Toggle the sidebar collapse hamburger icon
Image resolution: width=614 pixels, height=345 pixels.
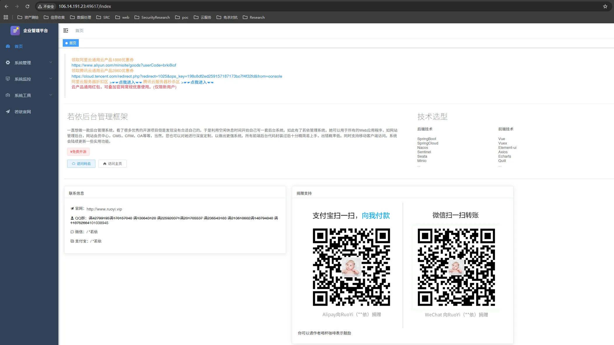[x=66, y=30]
